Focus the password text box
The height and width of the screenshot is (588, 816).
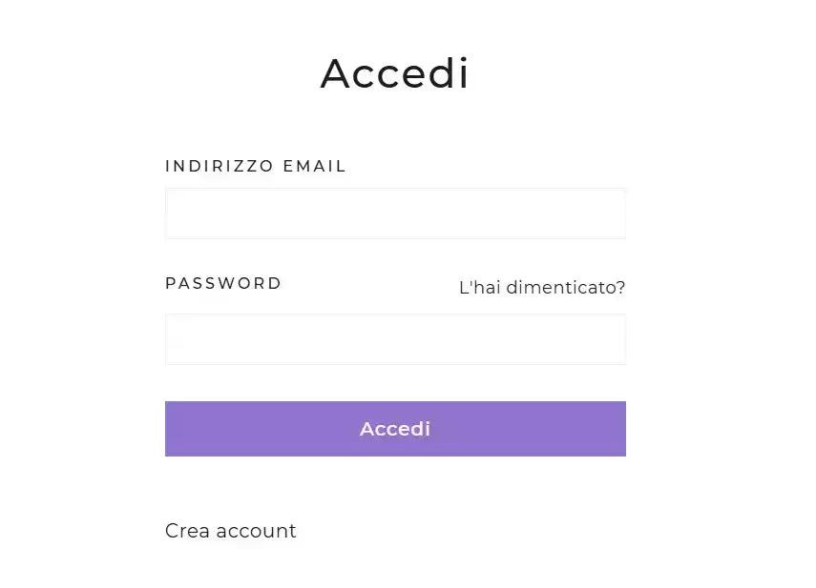[x=395, y=339]
